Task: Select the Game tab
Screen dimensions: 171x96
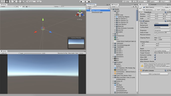Action: click(x=4, y=51)
